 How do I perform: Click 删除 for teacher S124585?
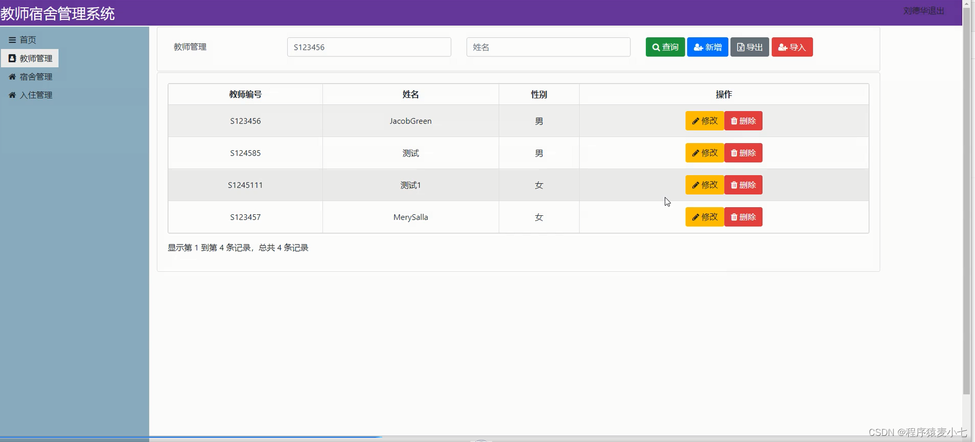click(x=743, y=153)
